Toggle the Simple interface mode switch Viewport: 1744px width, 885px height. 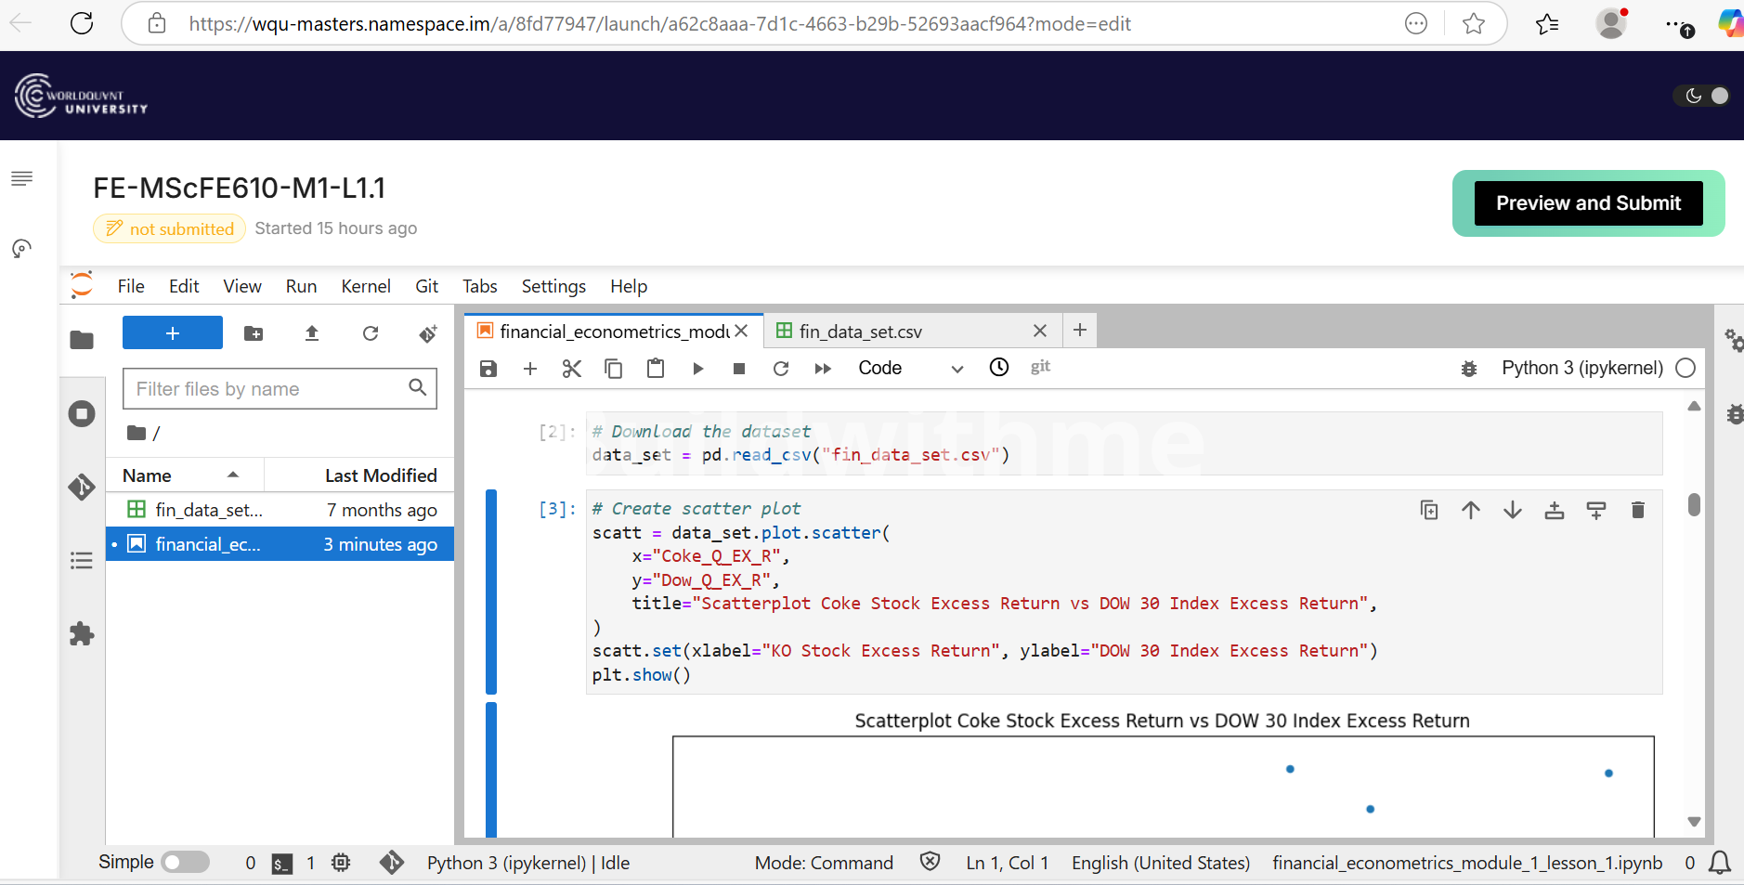click(x=185, y=863)
